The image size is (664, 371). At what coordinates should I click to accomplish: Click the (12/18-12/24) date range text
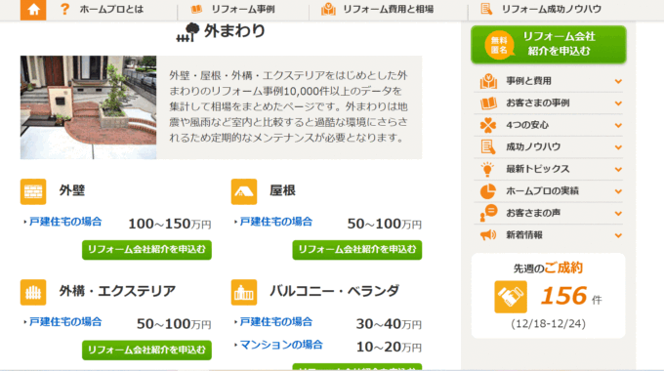[549, 324]
